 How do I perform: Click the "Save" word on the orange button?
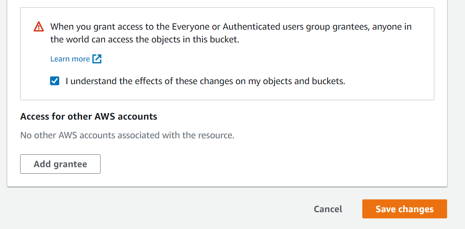pyautogui.click(x=386, y=209)
